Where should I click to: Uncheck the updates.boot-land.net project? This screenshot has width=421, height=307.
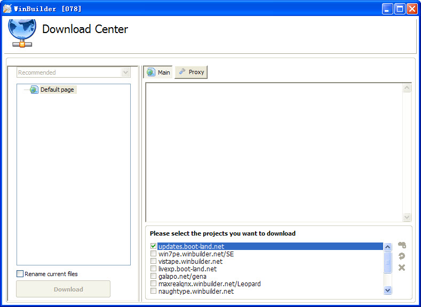pos(153,246)
